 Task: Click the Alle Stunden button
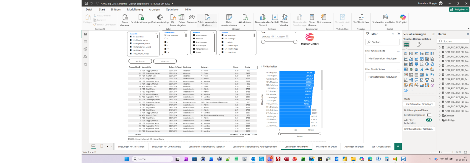tap(140, 61)
